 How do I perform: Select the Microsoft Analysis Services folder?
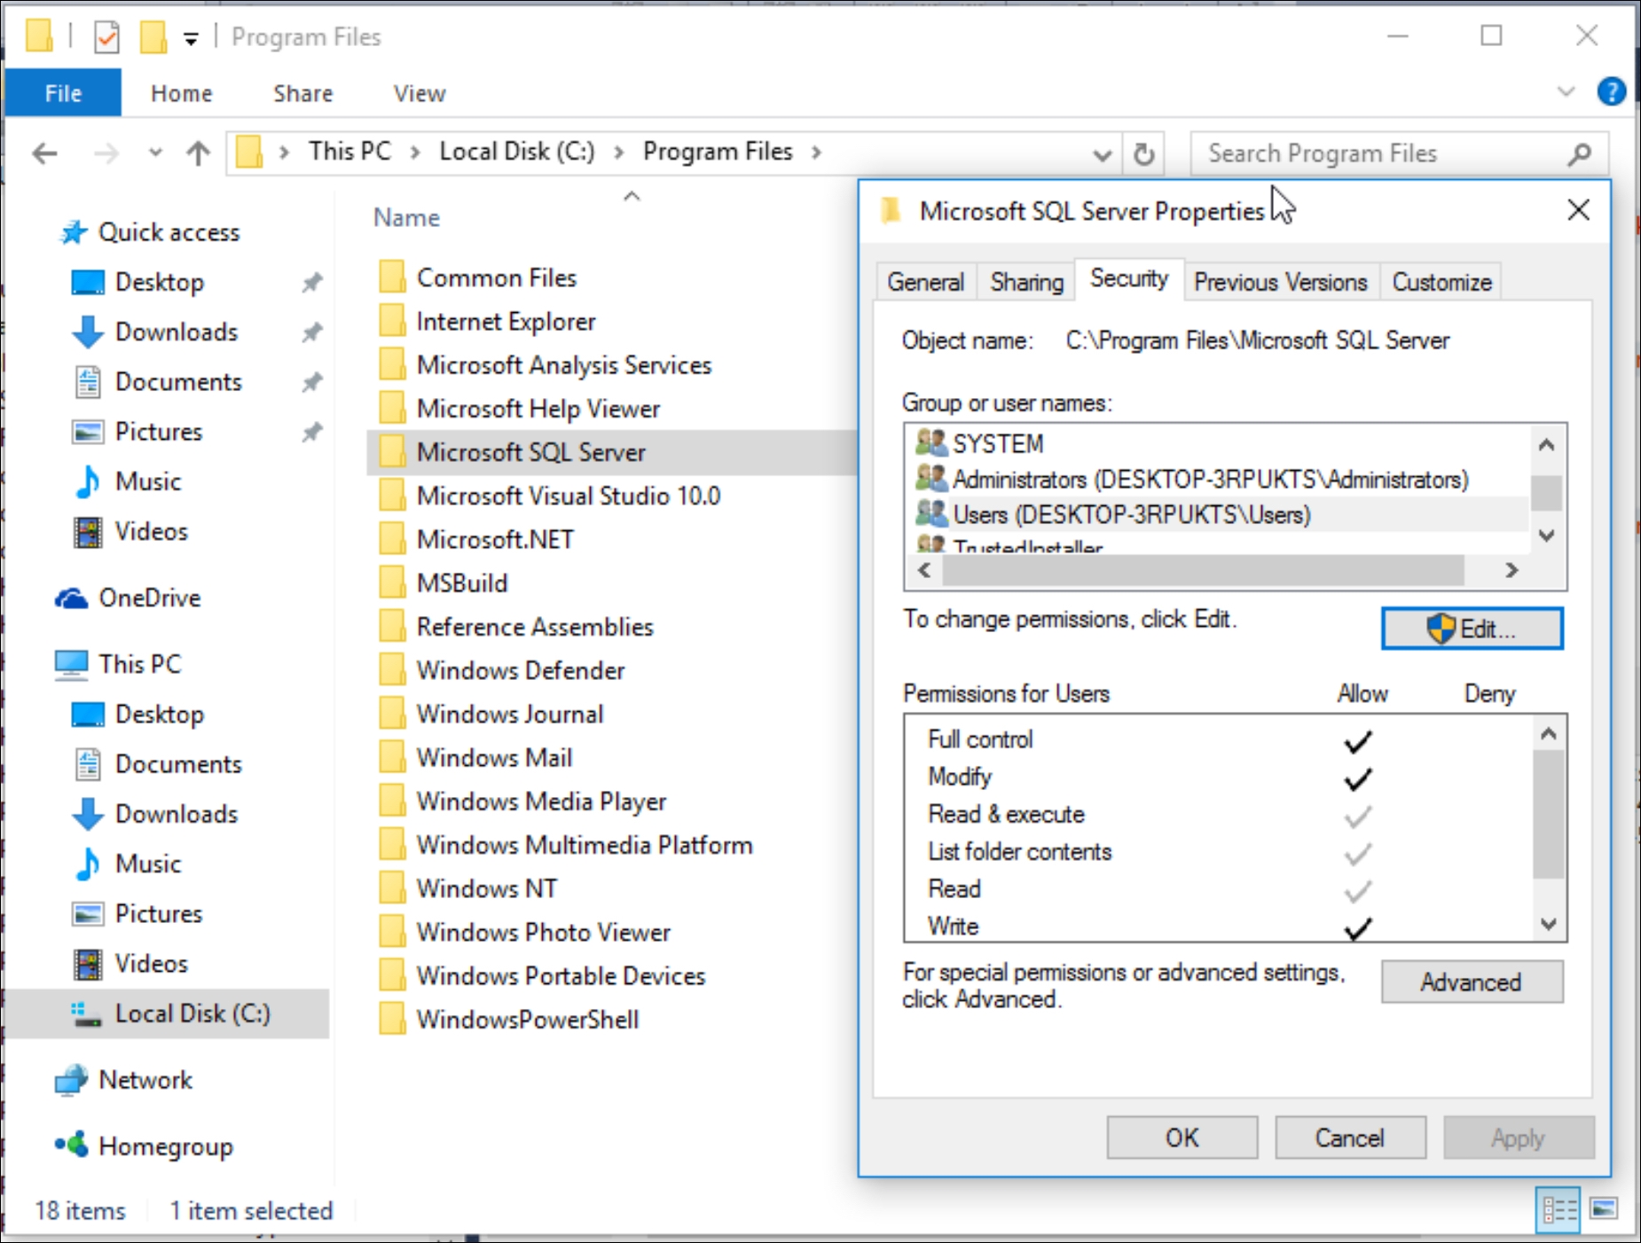545,365
